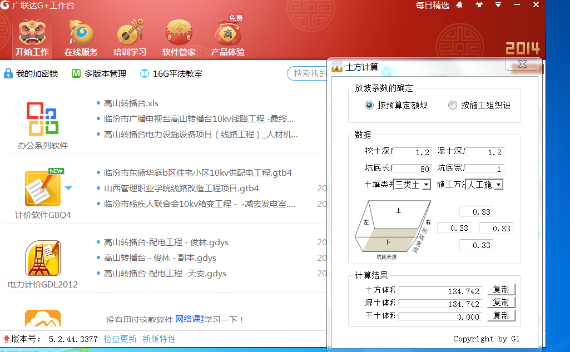Screen dimensions: 570x352
Task: Launch 计价软件GBQ4 icon
Action: tap(42, 187)
